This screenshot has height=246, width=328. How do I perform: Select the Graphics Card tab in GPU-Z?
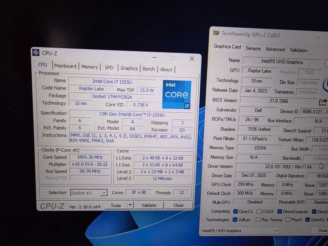click(227, 46)
